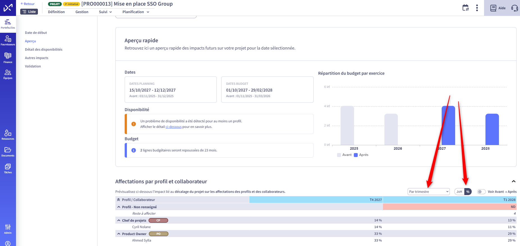The width and height of the screenshot is (520, 246).
Task: Collapse the Chef de projets row
Action: coord(119,221)
